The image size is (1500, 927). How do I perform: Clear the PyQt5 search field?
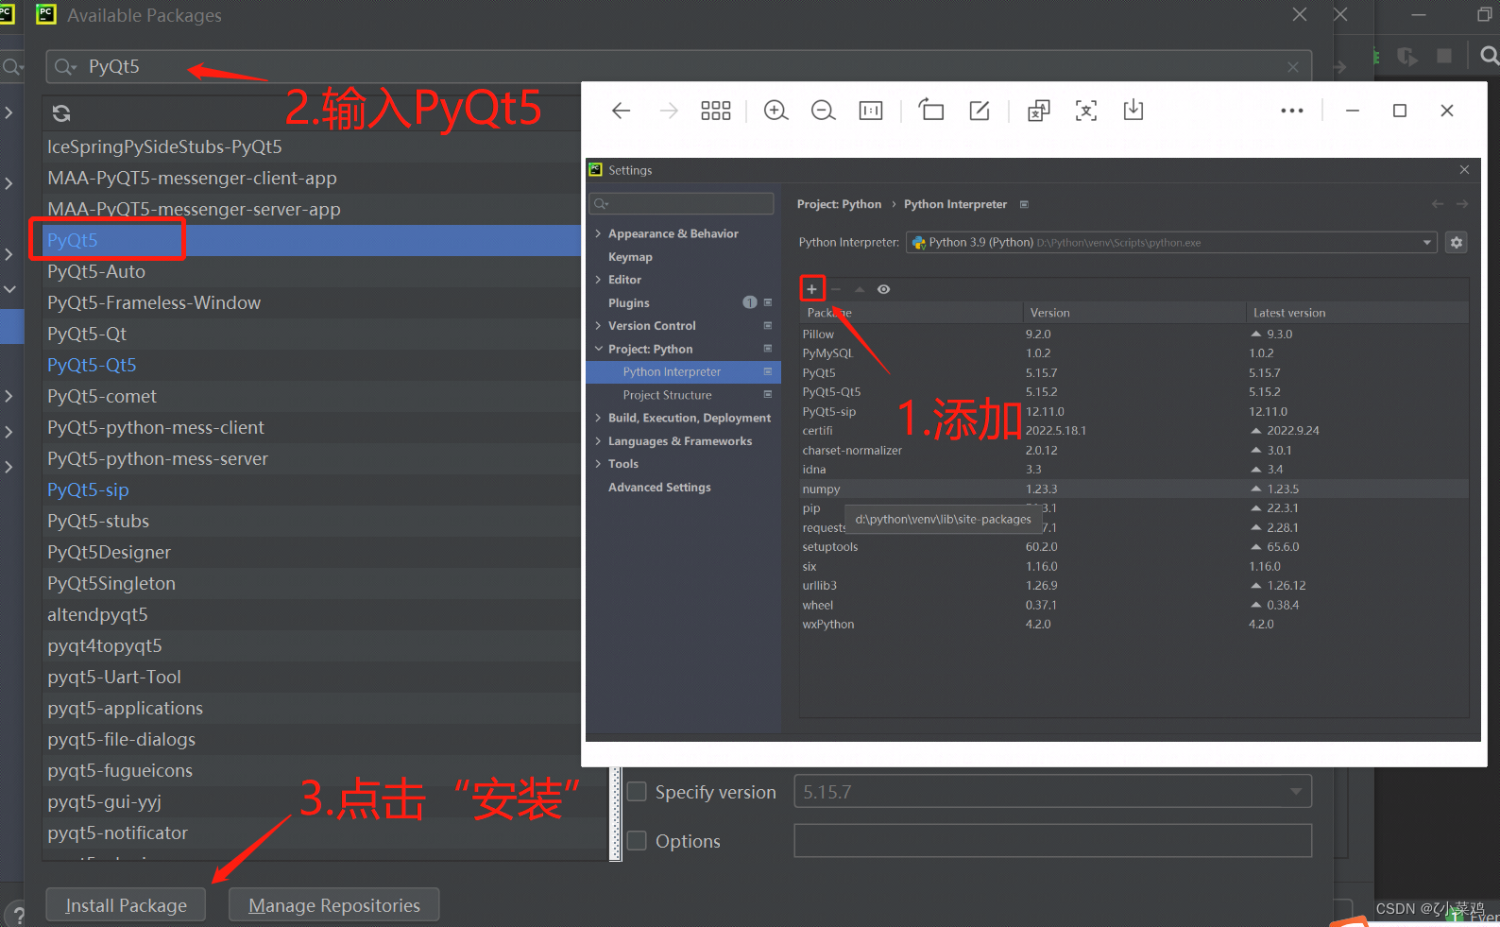point(1292,67)
